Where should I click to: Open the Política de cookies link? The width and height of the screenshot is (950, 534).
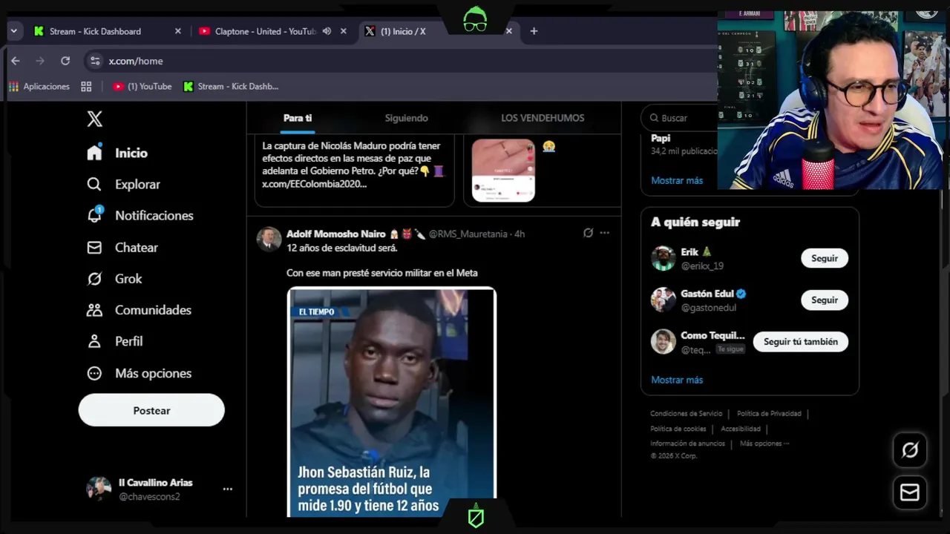[x=678, y=429]
